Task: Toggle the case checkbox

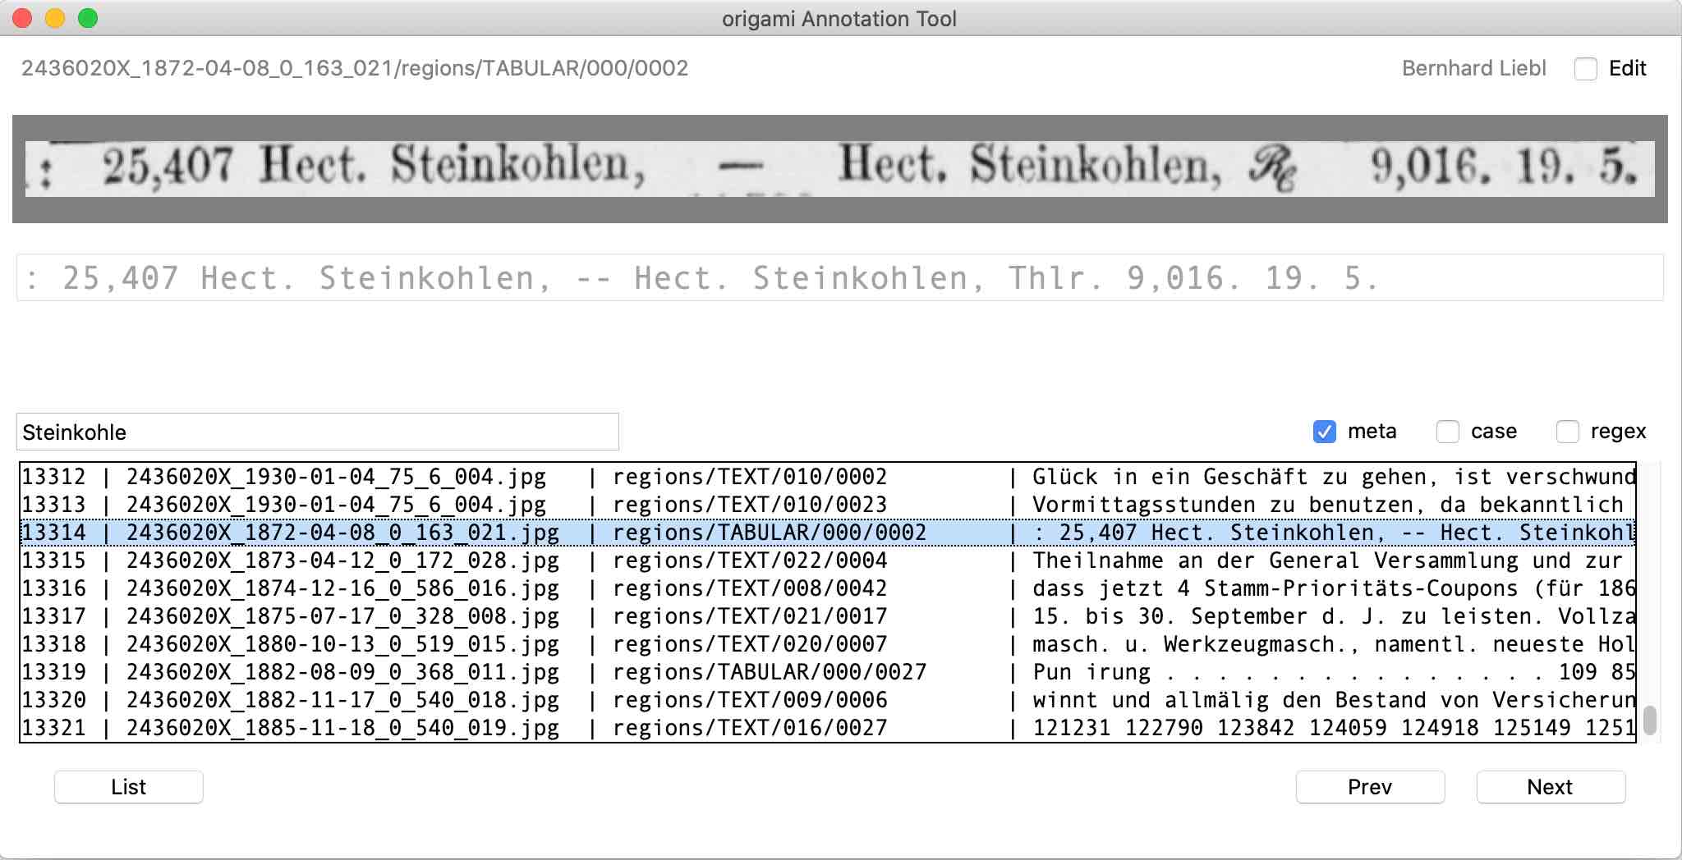Action: point(1447,432)
